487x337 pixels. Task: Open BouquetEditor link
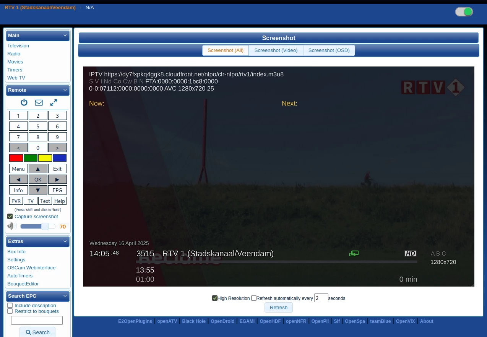pos(23,284)
